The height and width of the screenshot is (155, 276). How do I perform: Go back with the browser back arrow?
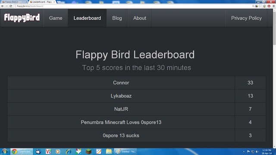coord(3,6)
